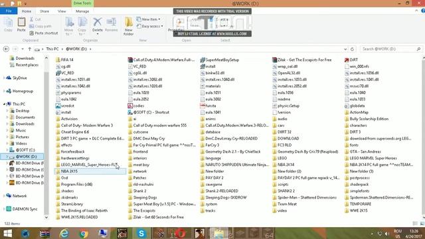Screen dimensions: 425x239
Task: Click the taskbar volume icon
Action: point(386,234)
